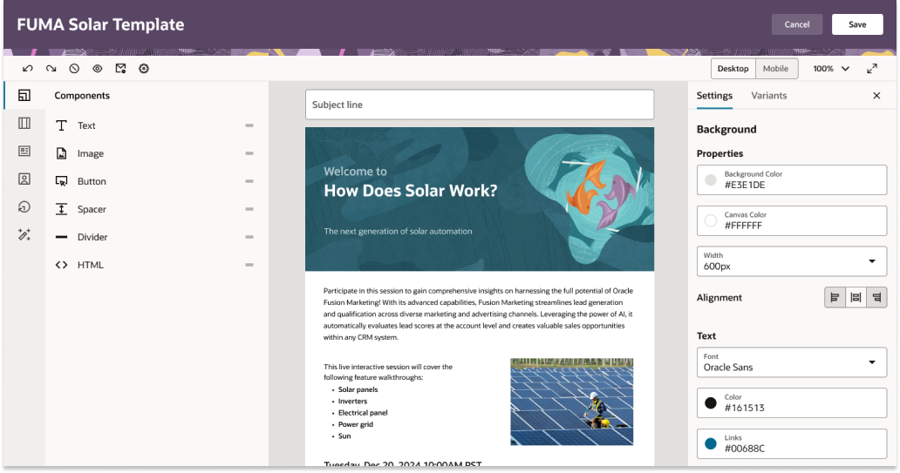
Task: Open the AI sparkle wand panel
Action: (24, 235)
